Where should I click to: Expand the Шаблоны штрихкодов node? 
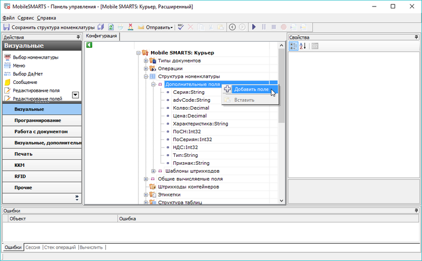click(x=153, y=171)
